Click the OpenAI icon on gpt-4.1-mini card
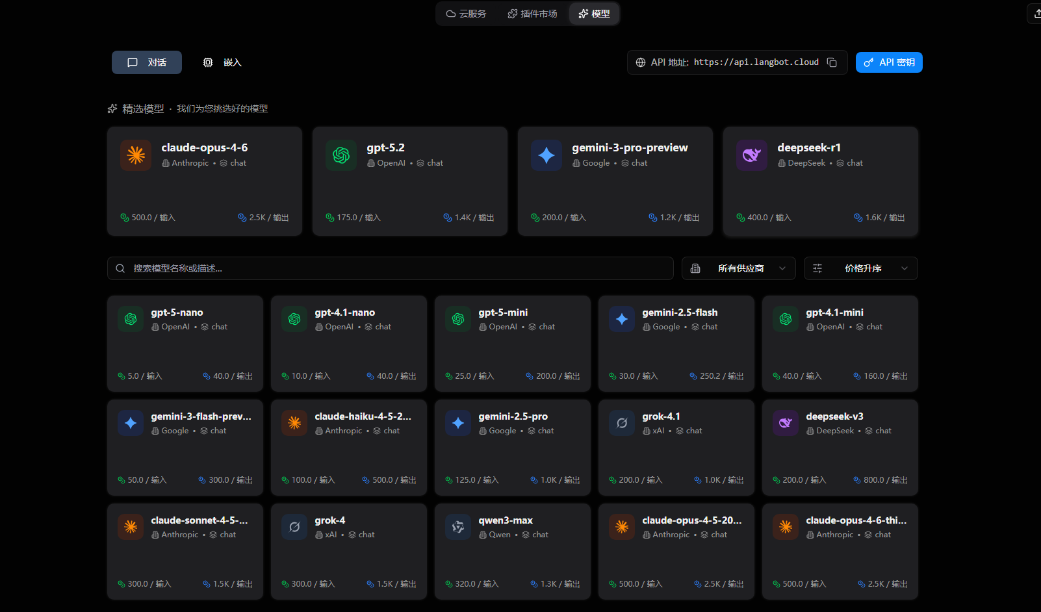 click(786, 319)
